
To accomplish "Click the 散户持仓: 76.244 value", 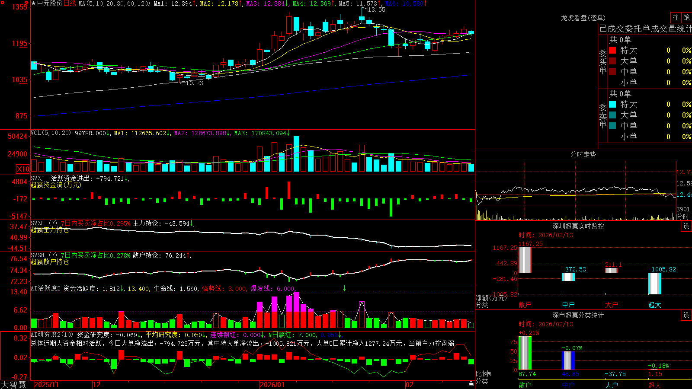I will pos(160,255).
